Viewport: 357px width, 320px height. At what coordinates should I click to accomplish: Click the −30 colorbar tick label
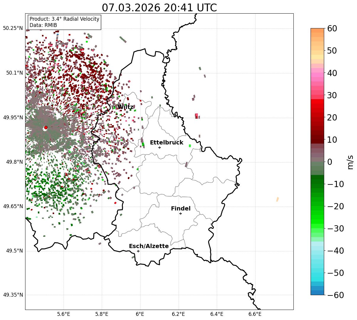pyautogui.click(x=335, y=229)
